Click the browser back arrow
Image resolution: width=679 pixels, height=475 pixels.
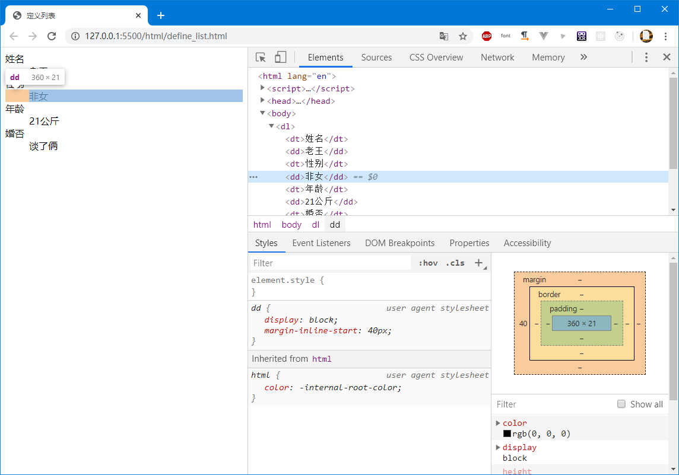point(14,36)
